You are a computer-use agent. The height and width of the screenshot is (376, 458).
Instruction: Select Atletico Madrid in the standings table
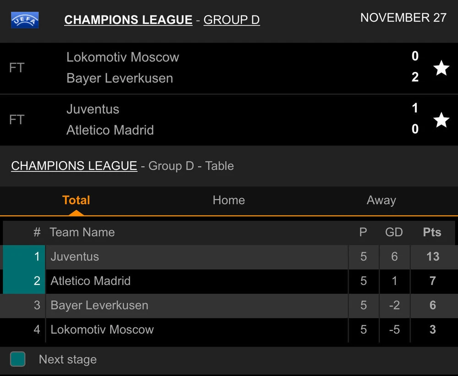click(90, 281)
